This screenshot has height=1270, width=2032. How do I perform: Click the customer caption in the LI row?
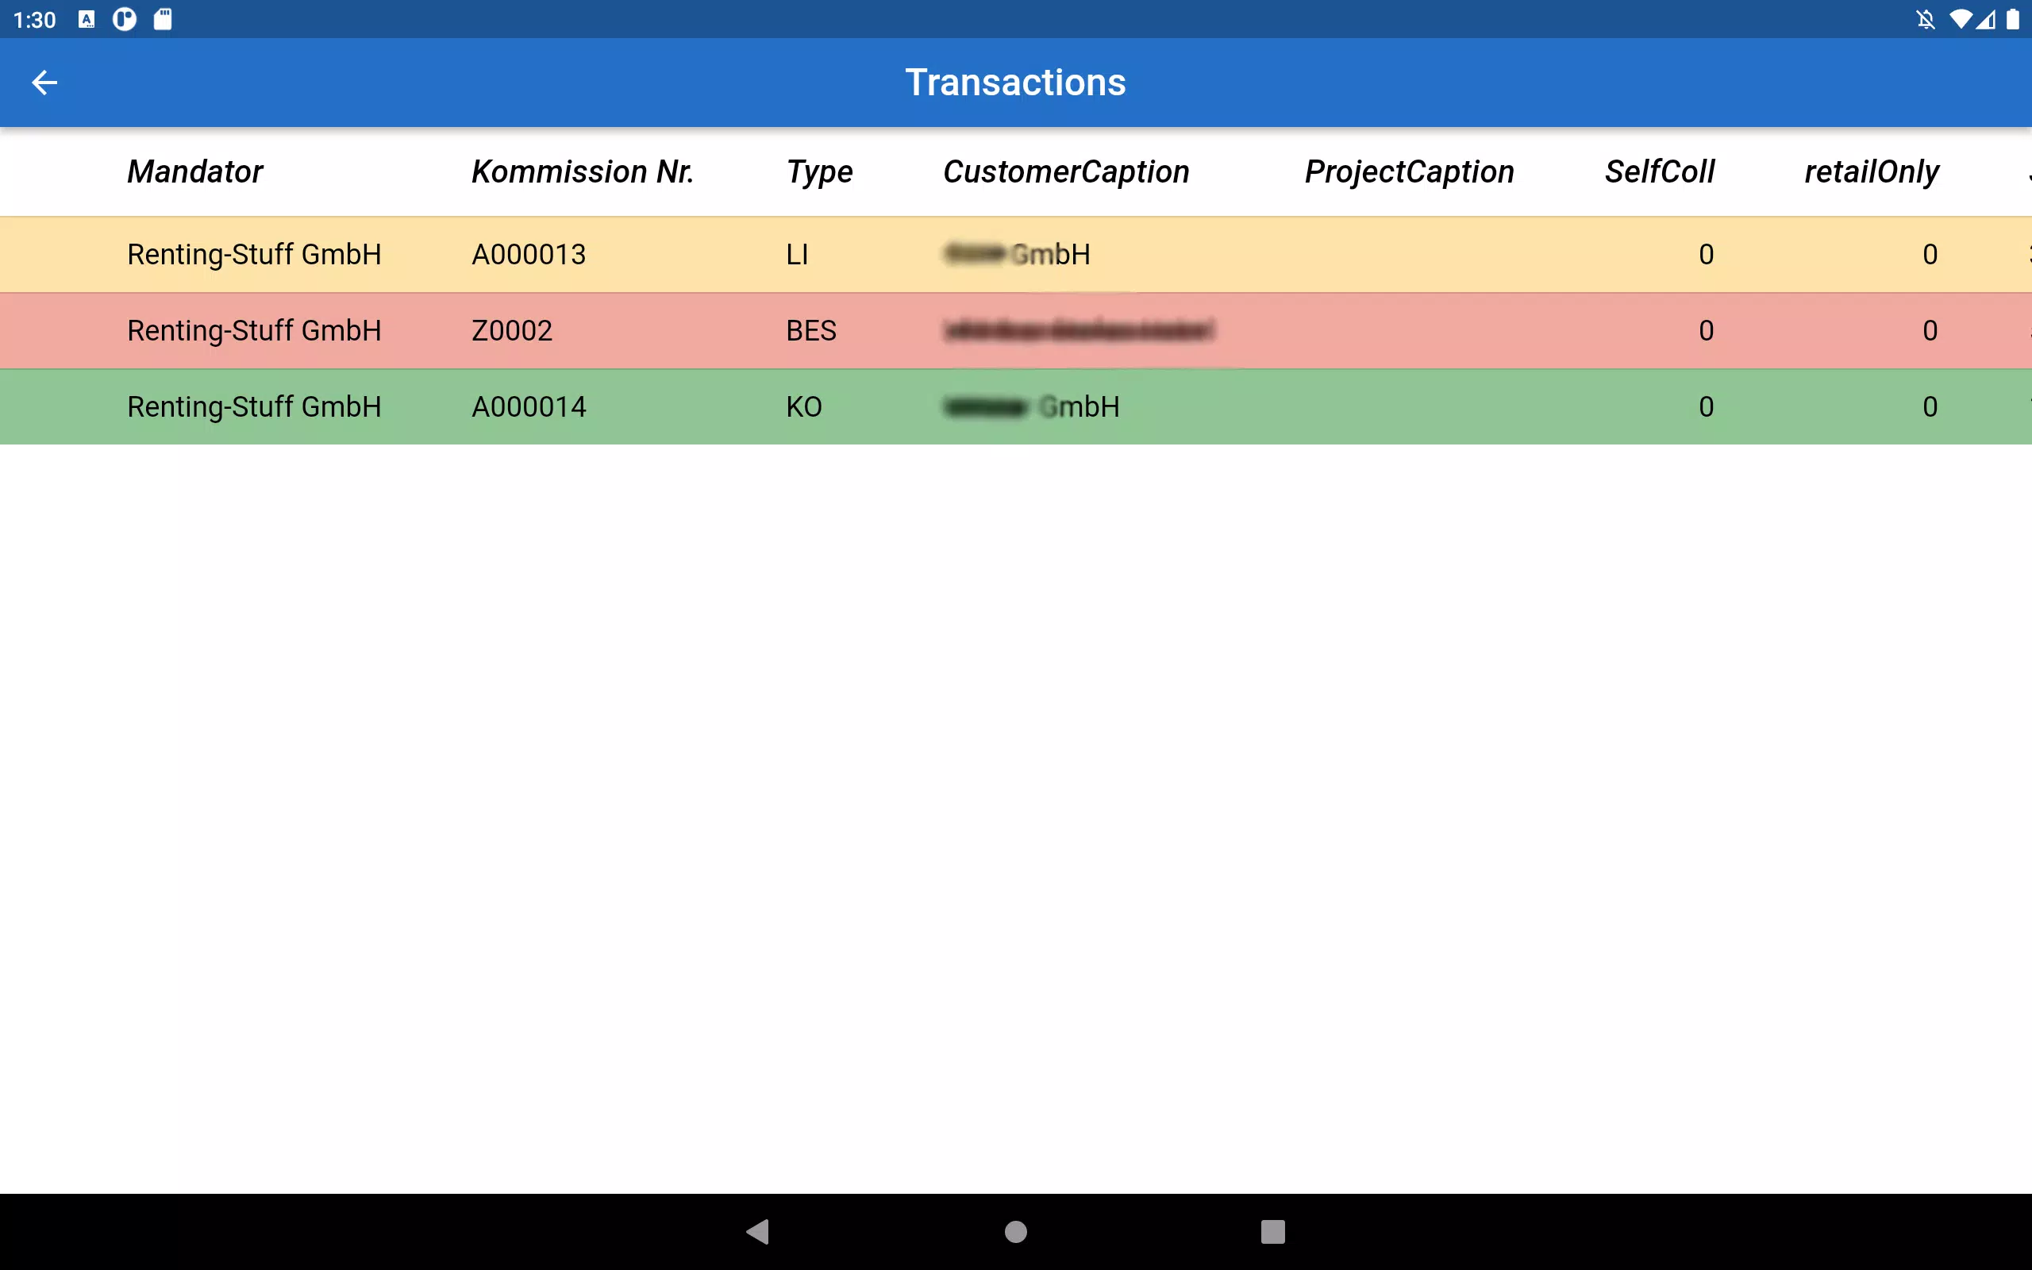1017,255
